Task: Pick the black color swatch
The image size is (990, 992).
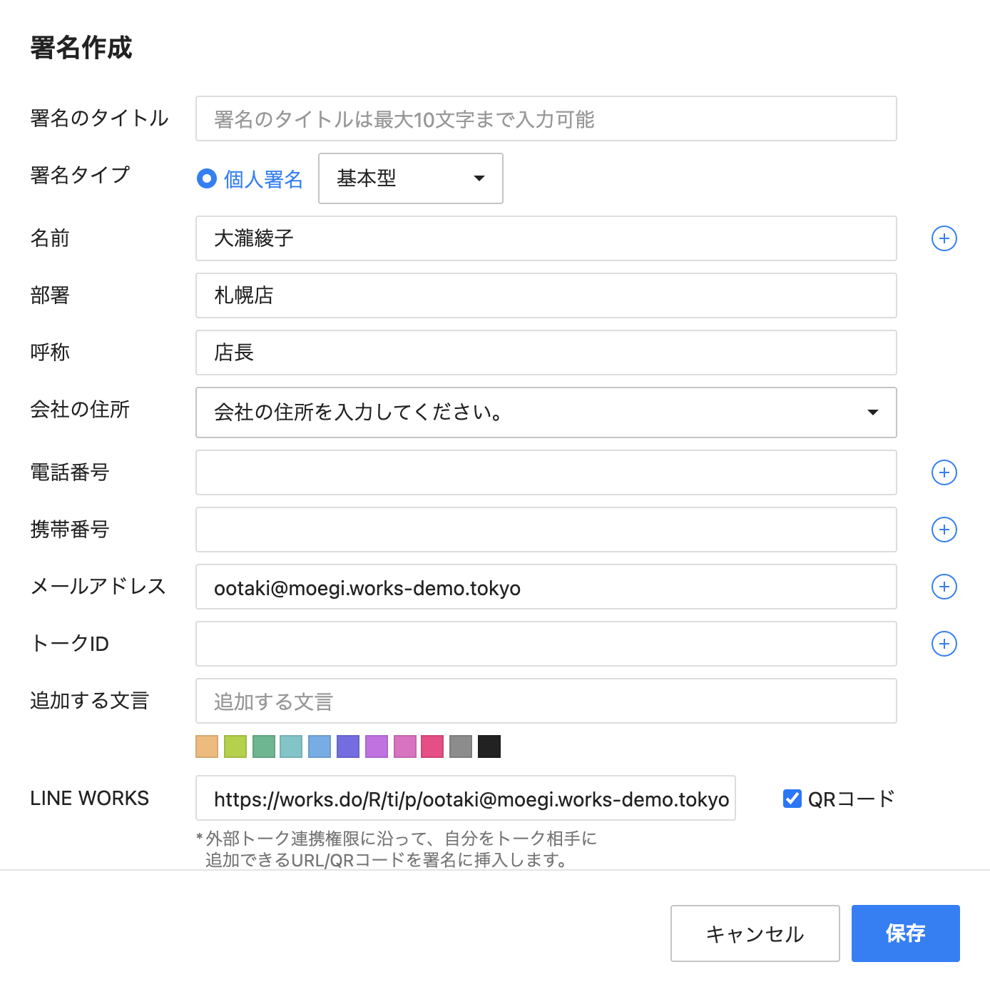Action: point(489,746)
